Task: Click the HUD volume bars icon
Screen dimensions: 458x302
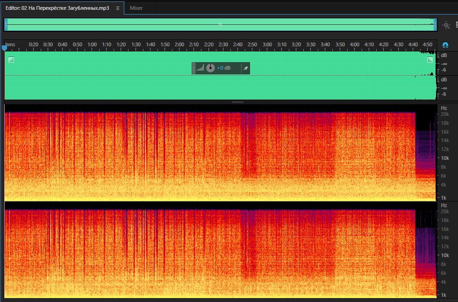Action: coord(200,68)
